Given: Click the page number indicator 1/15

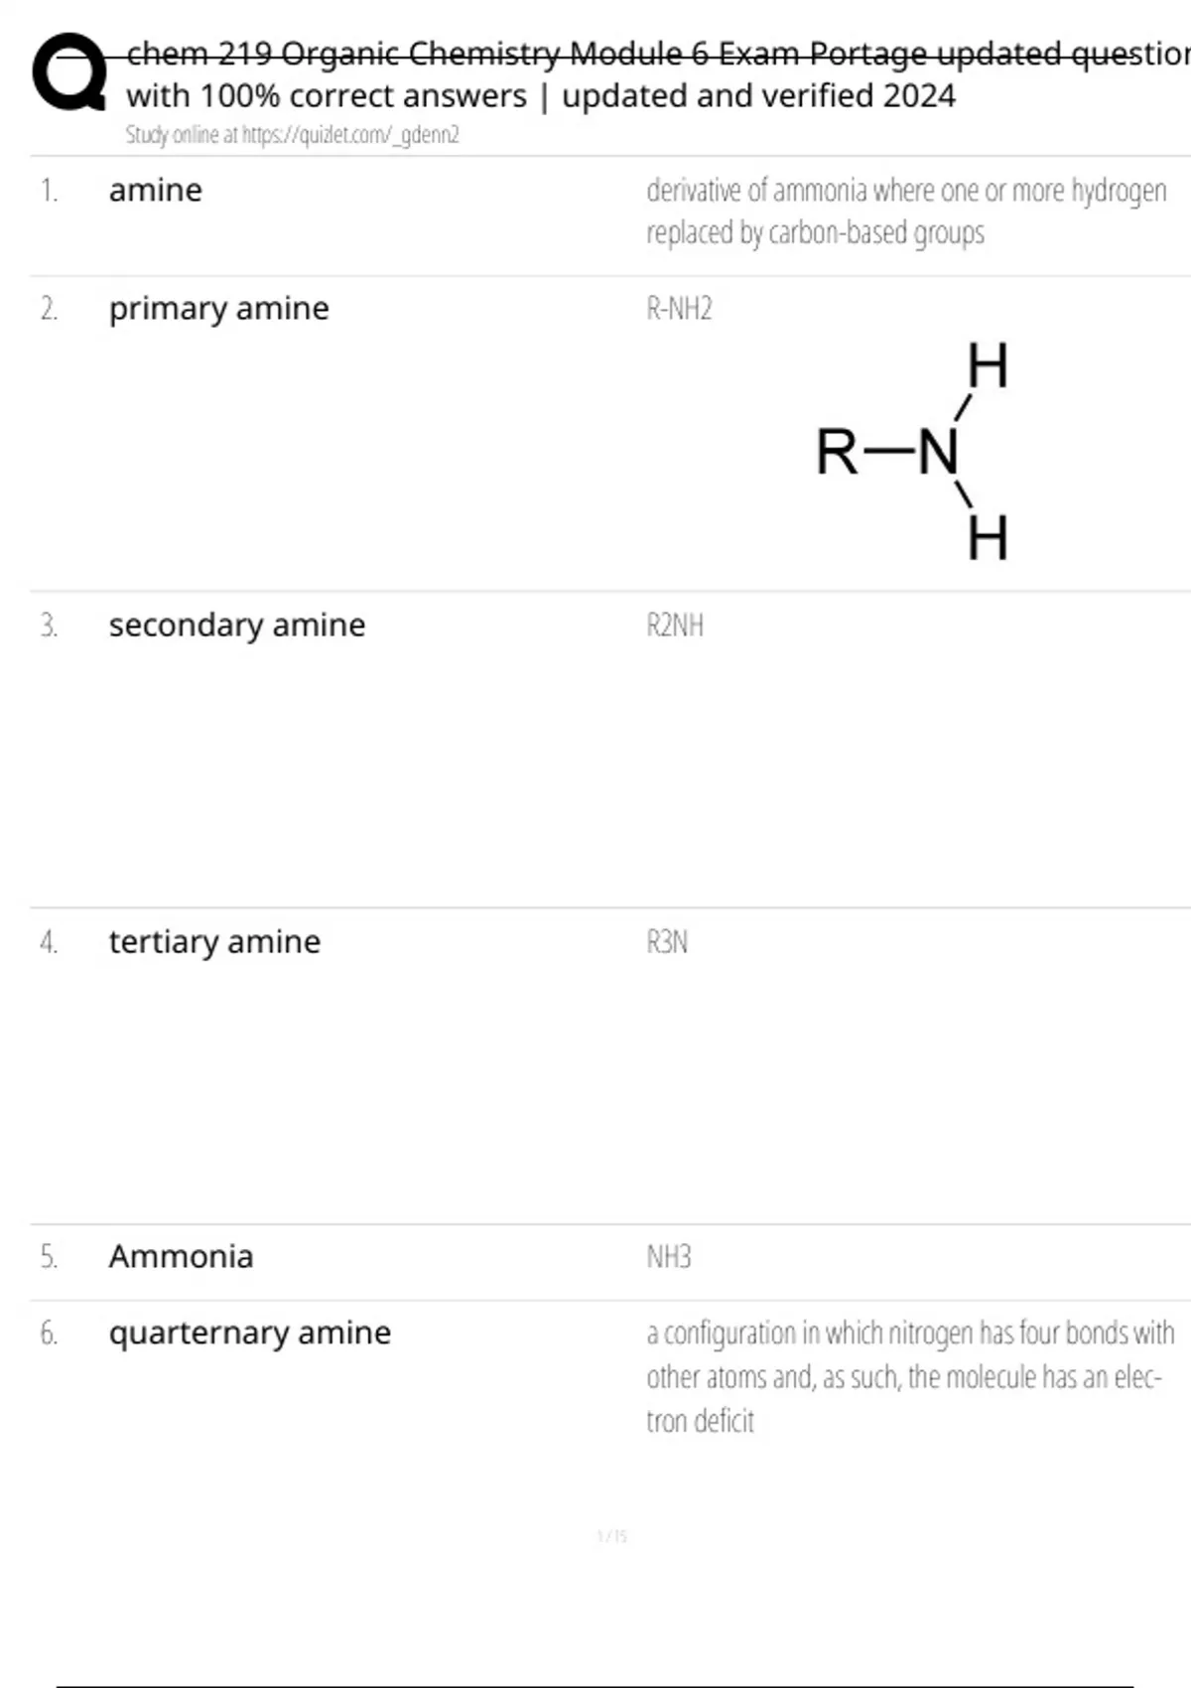Looking at the screenshot, I should coord(612,1536).
